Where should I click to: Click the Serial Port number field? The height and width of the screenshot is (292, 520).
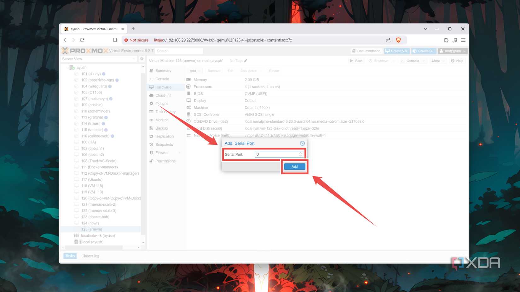[x=277, y=154]
